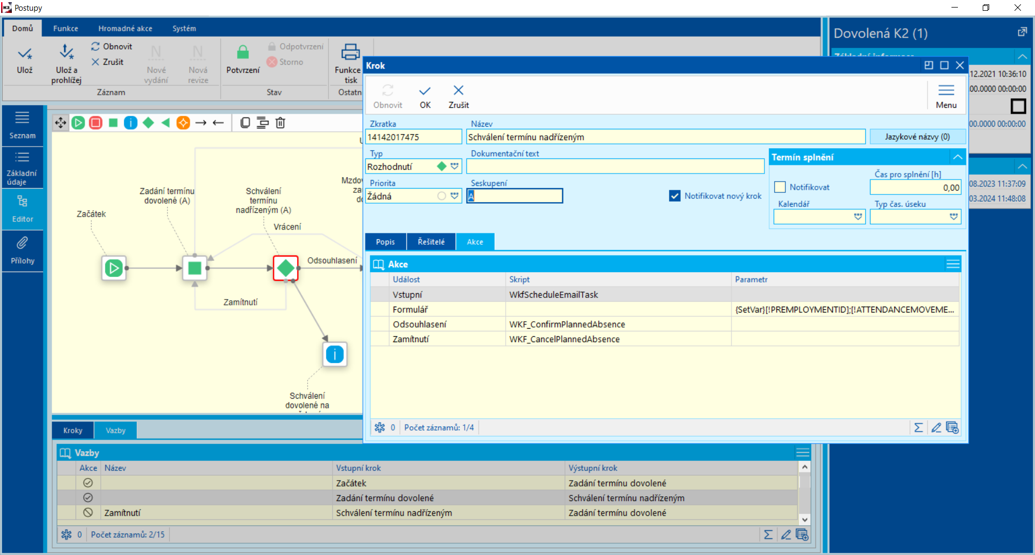Enable the Notifikovat checkbox

pyautogui.click(x=780, y=187)
